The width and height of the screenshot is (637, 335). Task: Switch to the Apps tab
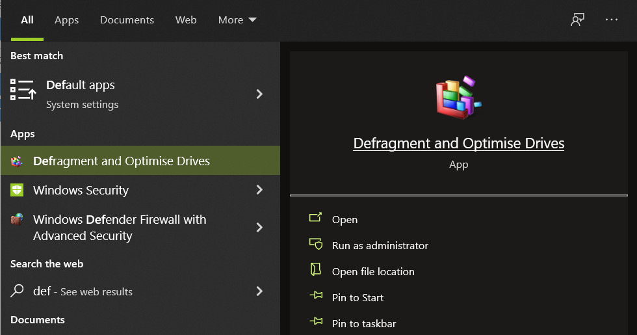(66, 20)
